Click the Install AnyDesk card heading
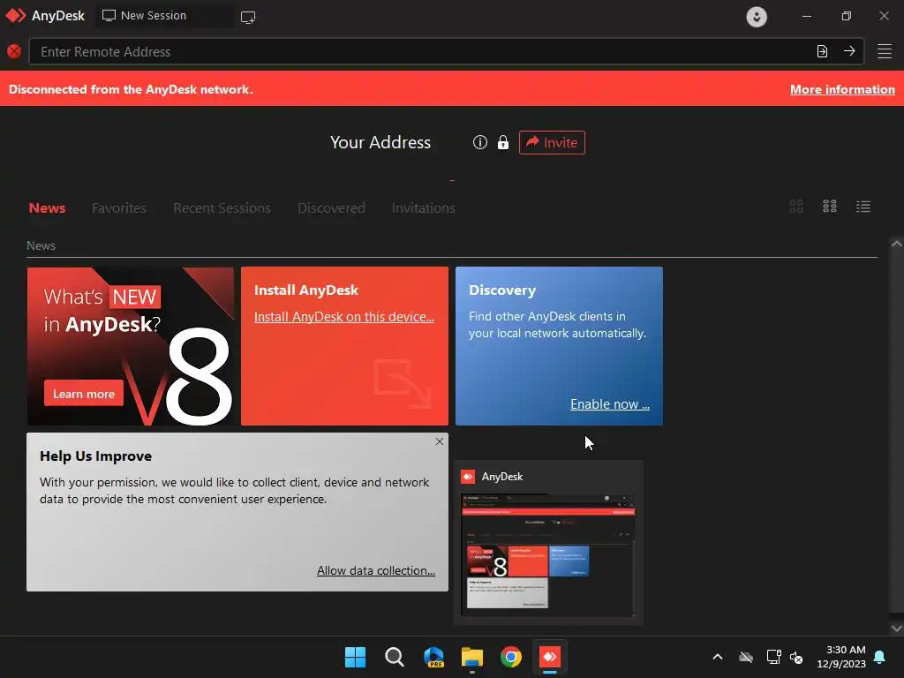 coord(306,290)
